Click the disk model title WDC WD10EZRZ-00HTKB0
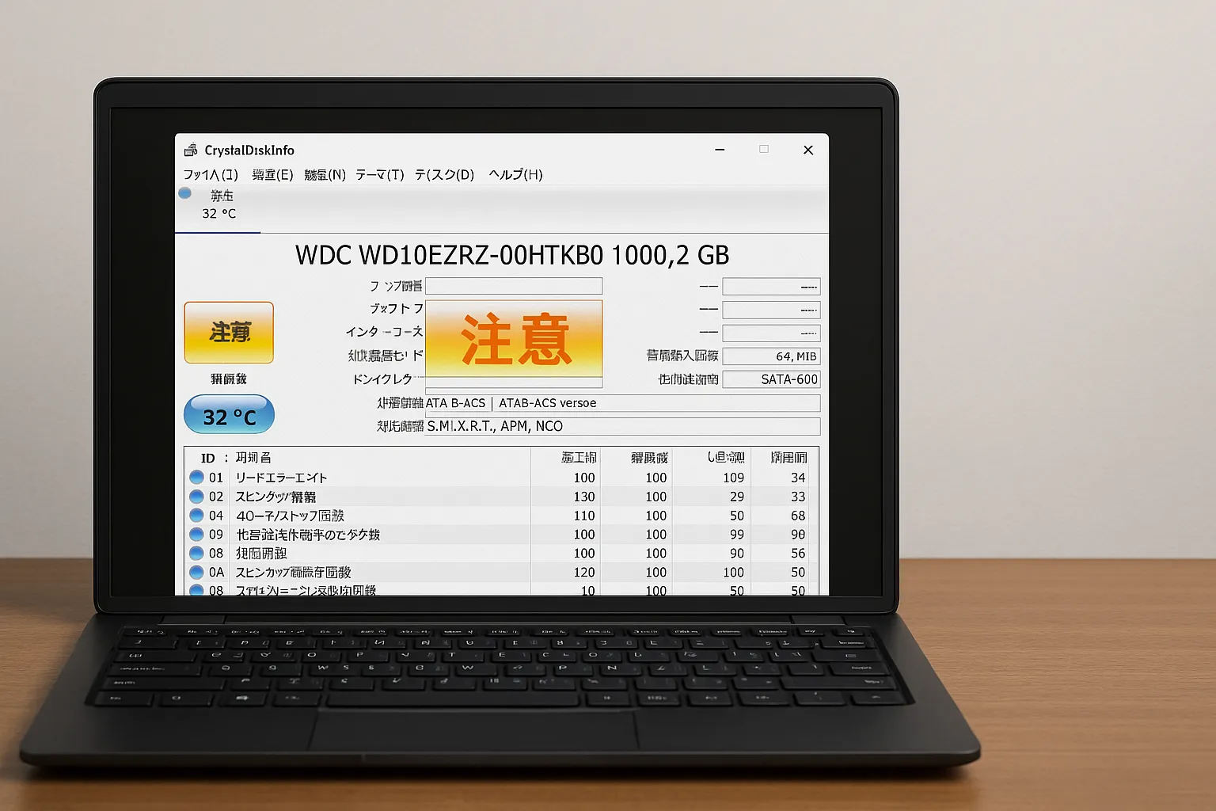This screenshot has height=811, width=1216. tap(450, 255)
